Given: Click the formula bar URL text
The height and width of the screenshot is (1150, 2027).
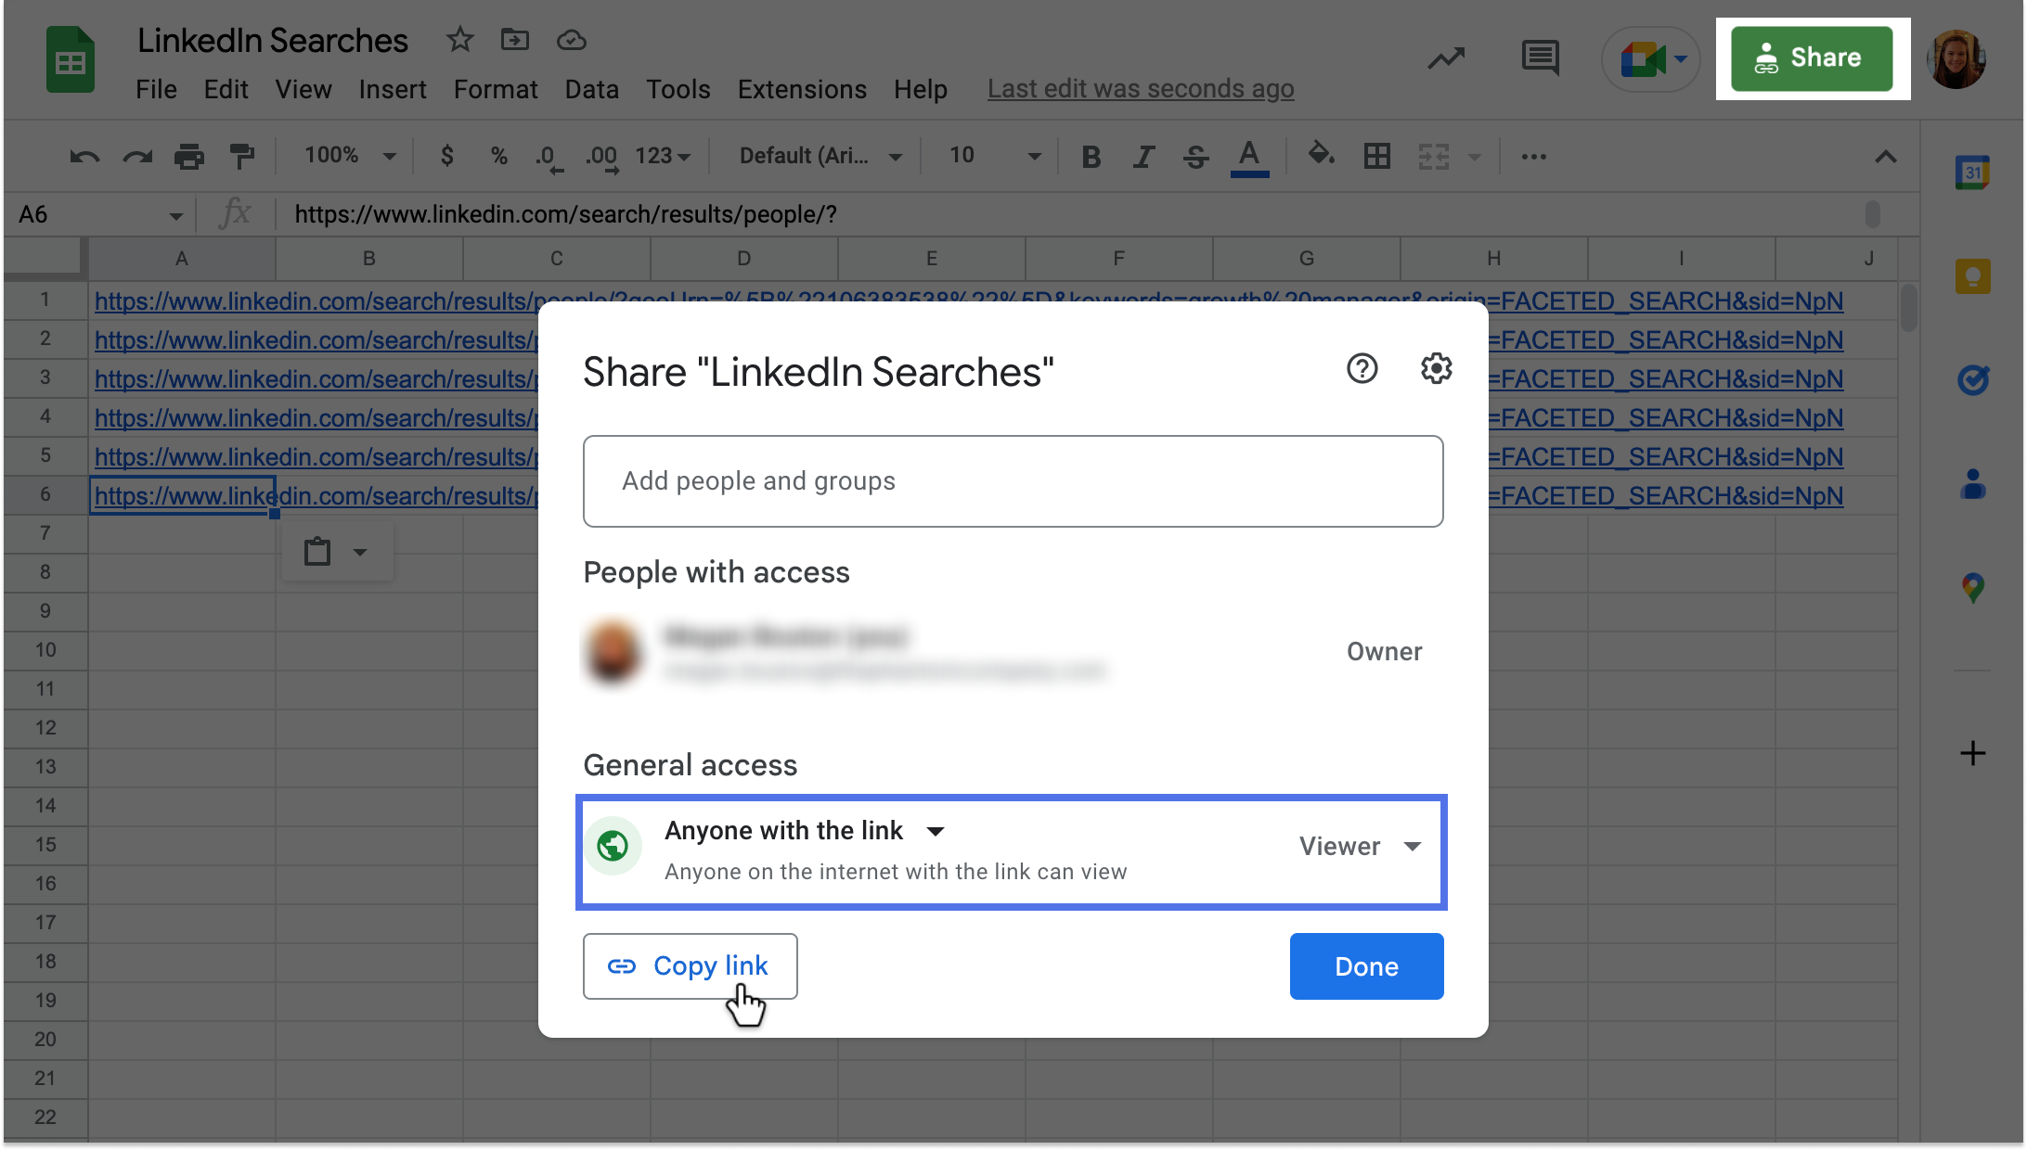Looking at the screenshot, I should (565, 214).
